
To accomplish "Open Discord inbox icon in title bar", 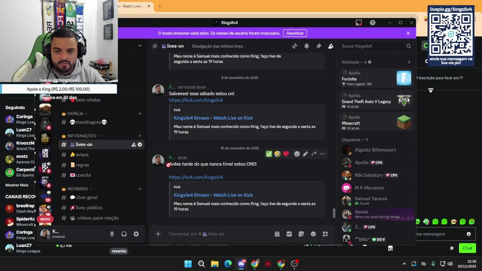I will [359, 23].
